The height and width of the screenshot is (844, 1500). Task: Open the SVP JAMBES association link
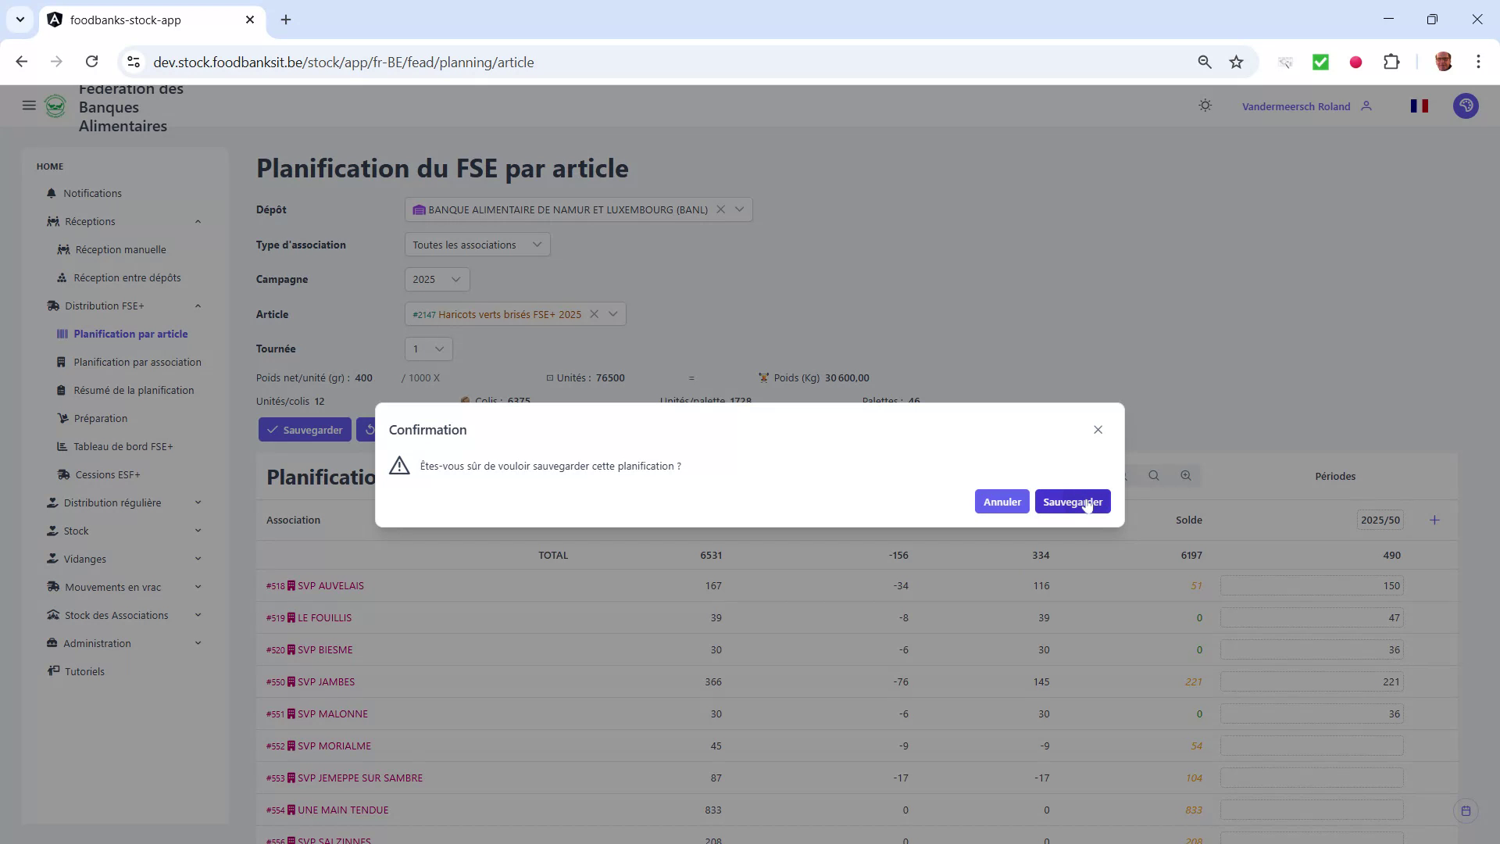pos(327,681)
